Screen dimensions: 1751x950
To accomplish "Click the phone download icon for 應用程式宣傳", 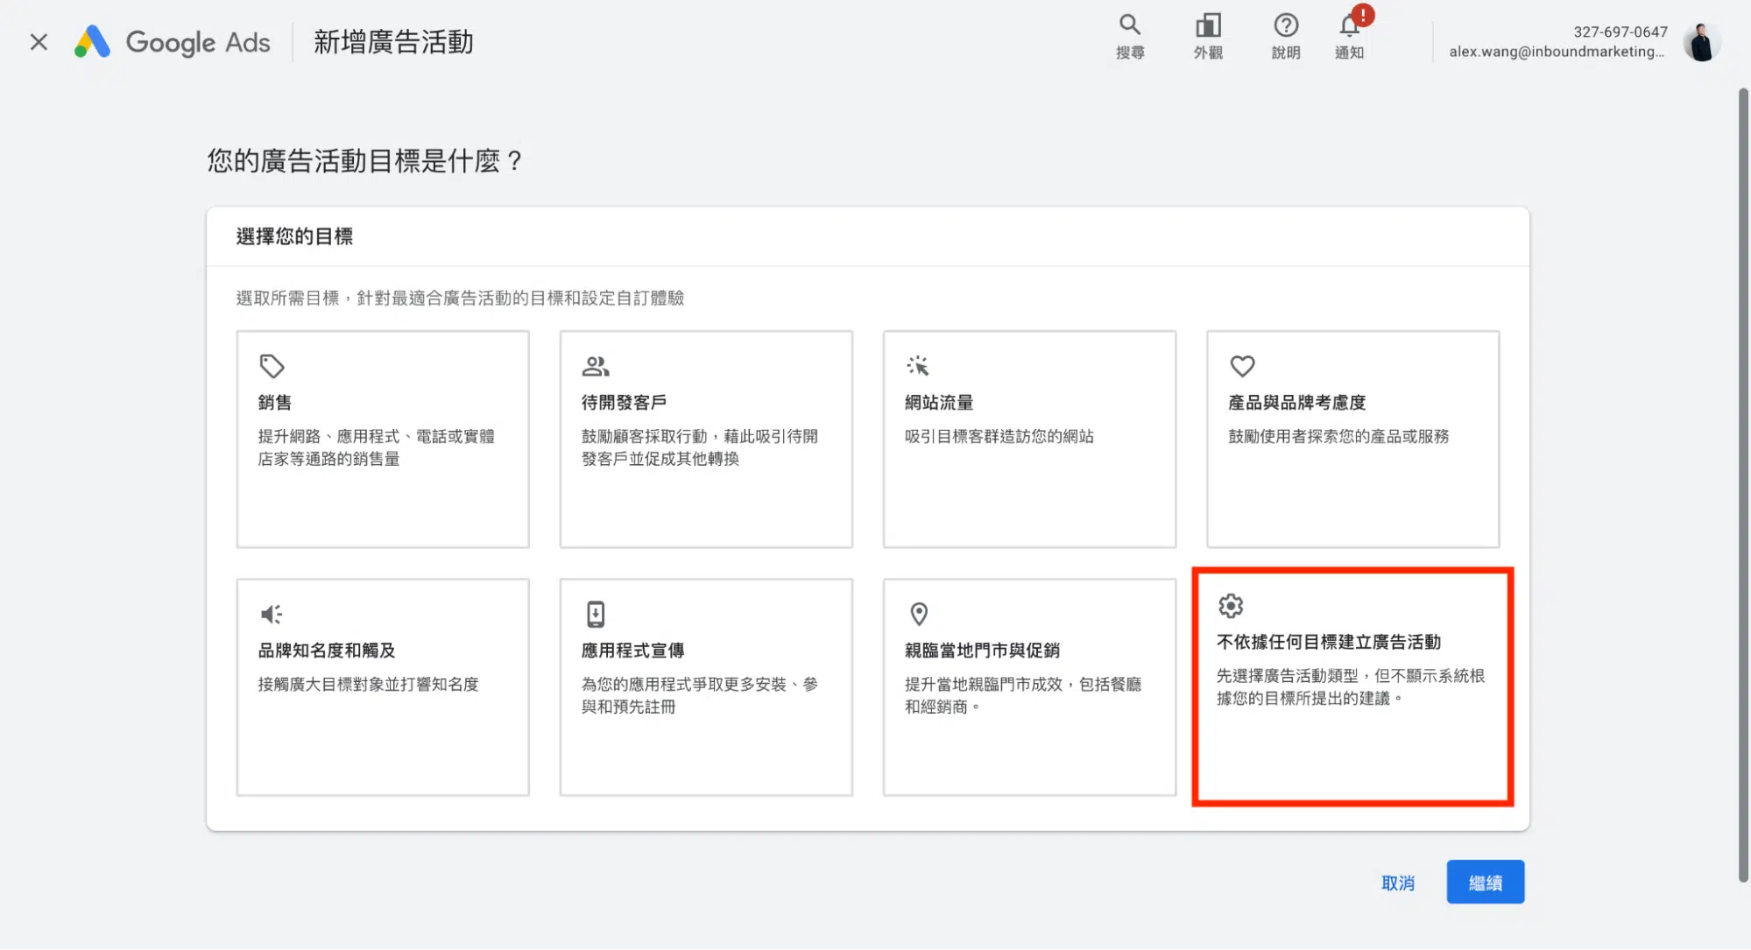I will [x=596, y=614].
